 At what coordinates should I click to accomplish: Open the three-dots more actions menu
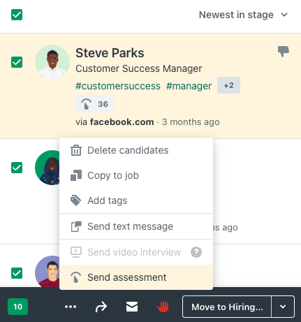pyautogui.click(x=71, y=307)
